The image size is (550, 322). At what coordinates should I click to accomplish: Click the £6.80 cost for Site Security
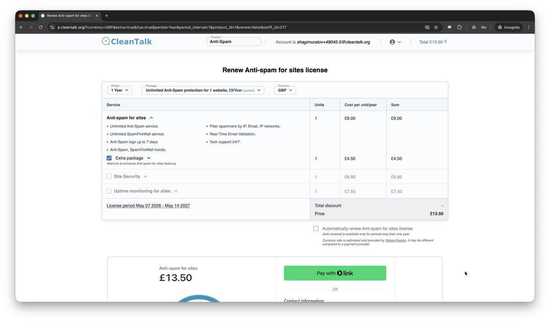pos(350,177)
